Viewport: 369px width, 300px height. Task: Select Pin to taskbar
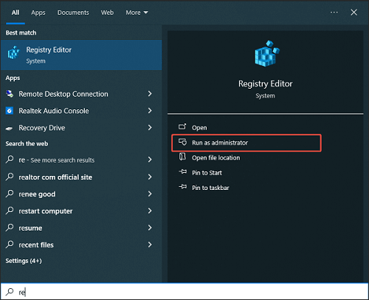coord(210,188)
